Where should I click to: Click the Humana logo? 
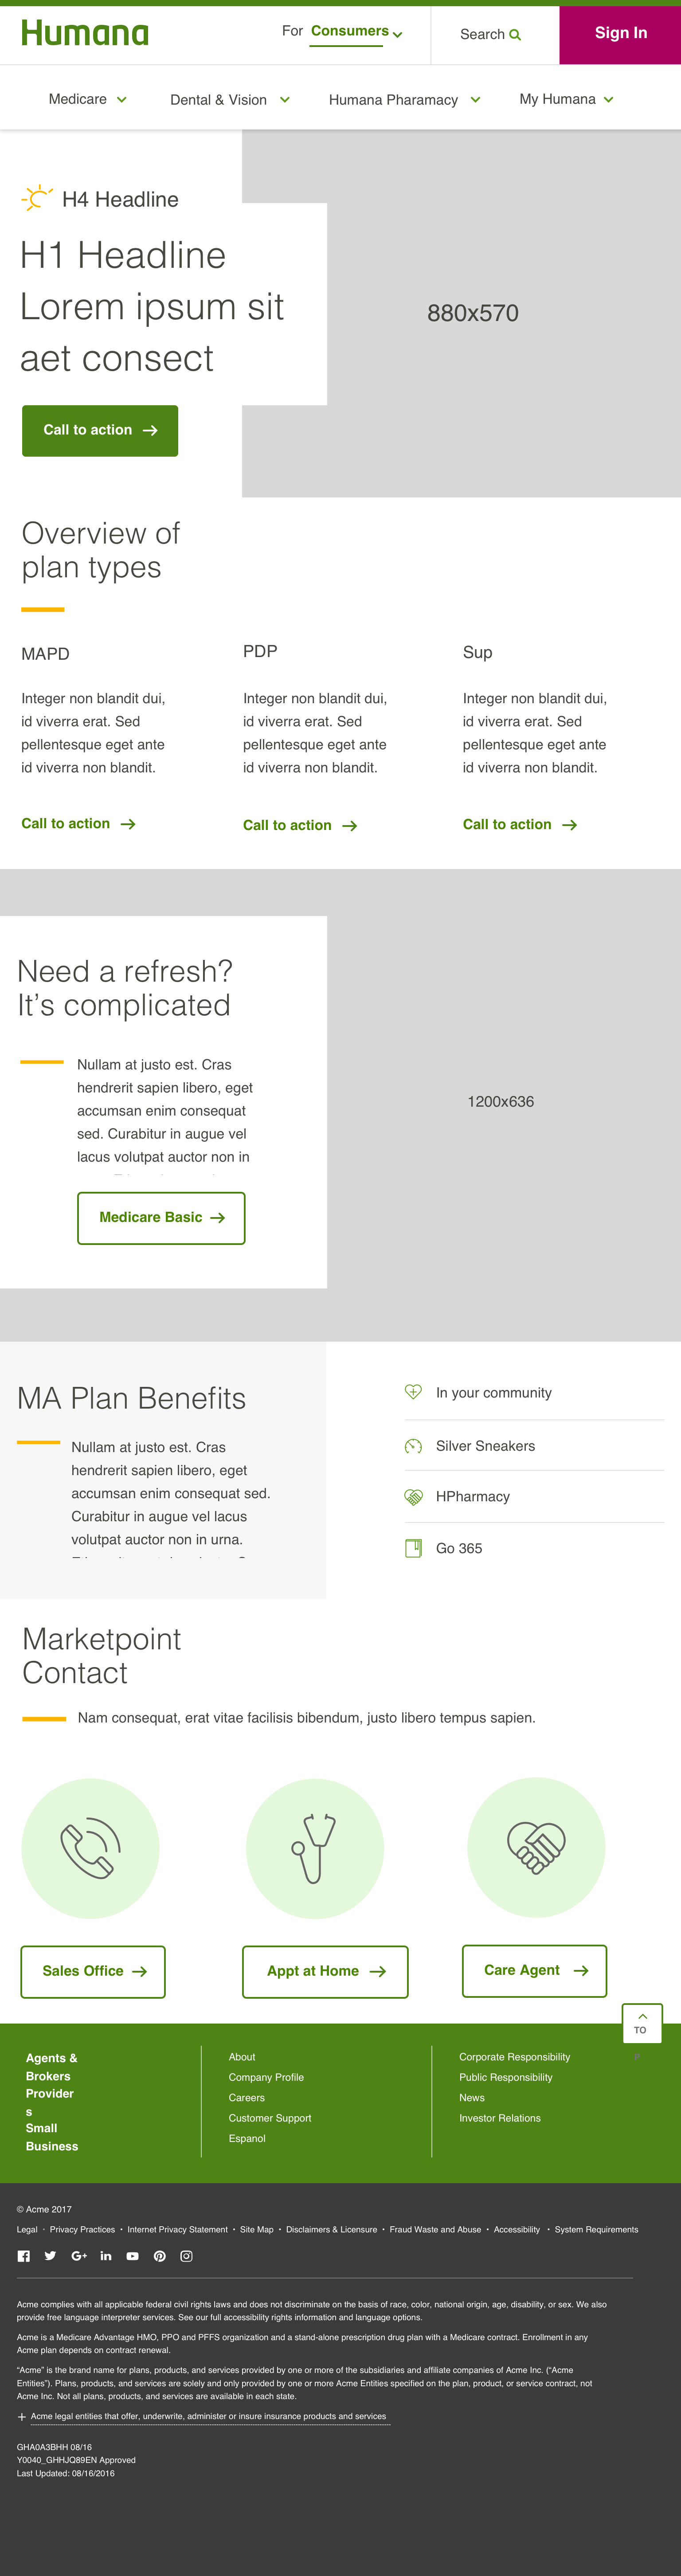(x=85, y=33)
